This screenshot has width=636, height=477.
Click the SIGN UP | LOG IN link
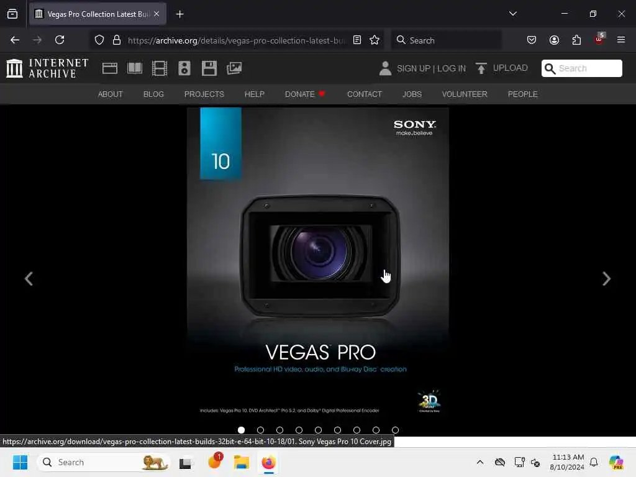(x=431, y=68)
